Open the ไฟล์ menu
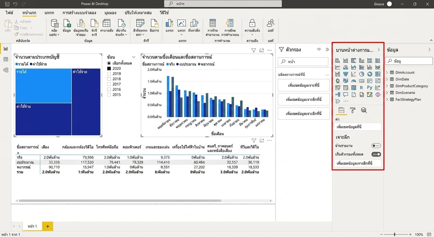The width and height of the screenshot is (434, 237). [10, 13]
